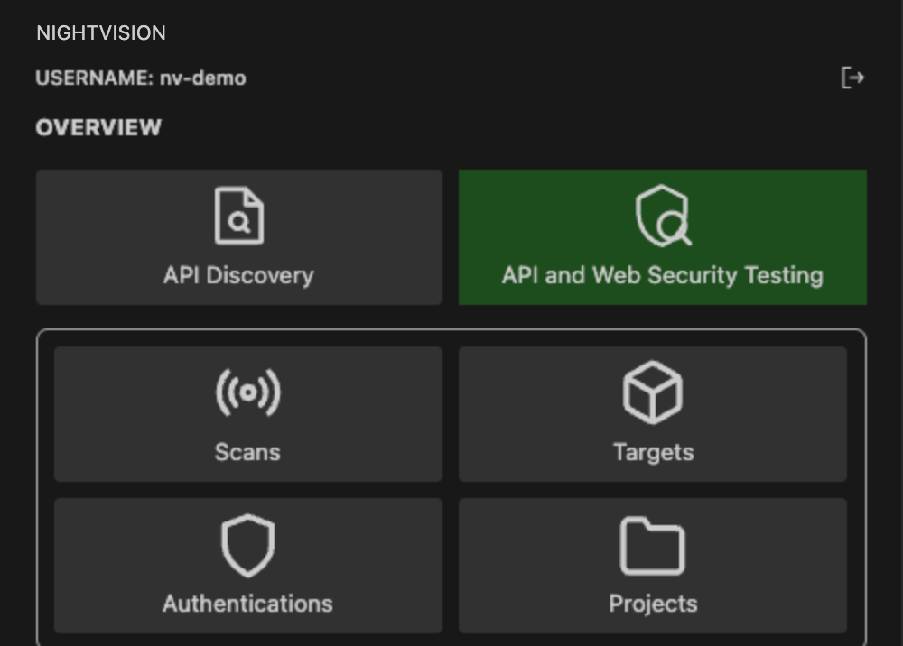The height and width of the screenshot is (646, 903).
Task: Open the Targets tile
Action: click(653, 413)
